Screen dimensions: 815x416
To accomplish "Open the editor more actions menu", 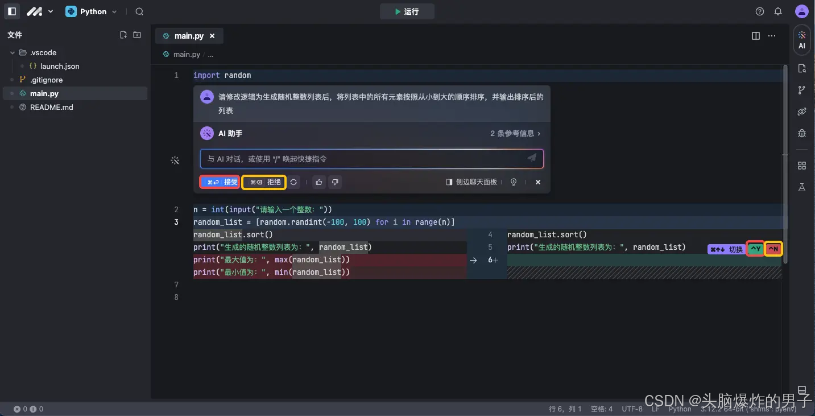I will 771,35.
